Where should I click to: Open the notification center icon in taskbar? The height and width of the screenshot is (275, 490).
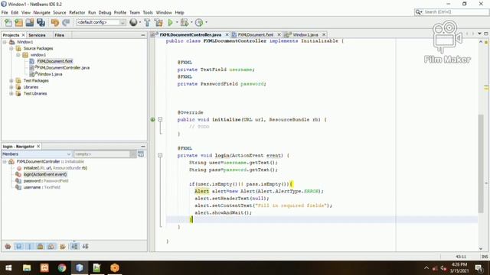click(479, 268)
